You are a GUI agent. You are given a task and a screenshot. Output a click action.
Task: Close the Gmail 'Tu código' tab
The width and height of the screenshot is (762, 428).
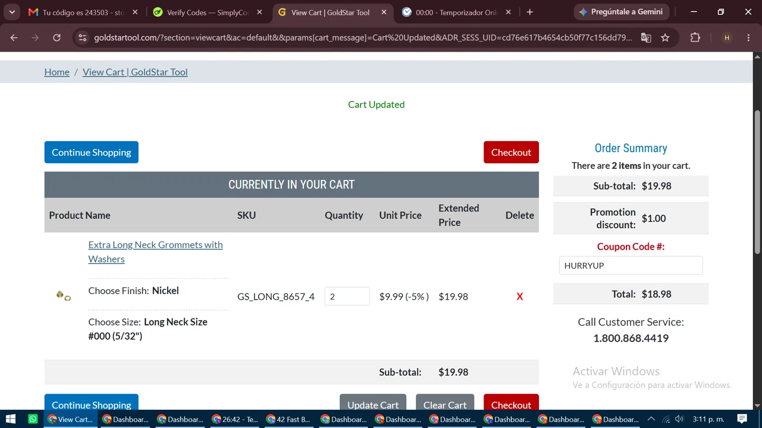click(135, 12)
